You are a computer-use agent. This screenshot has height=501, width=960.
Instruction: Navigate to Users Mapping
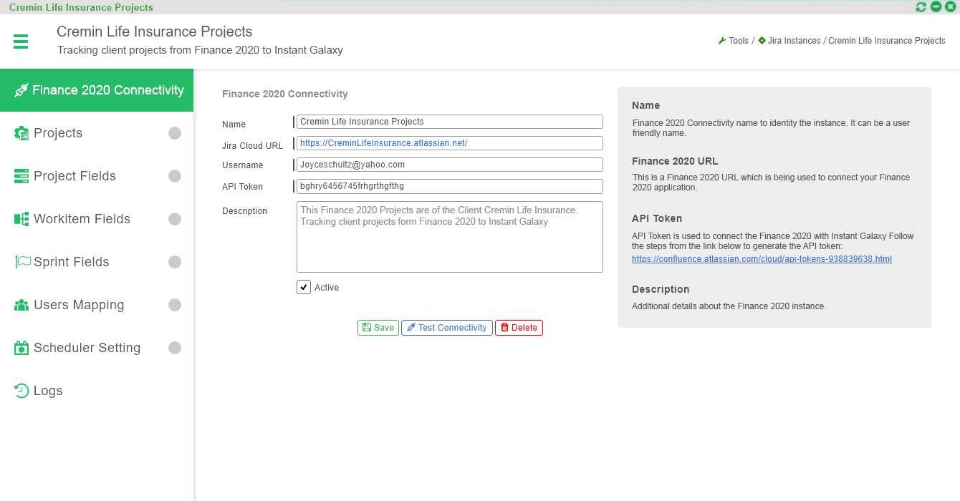pos(97,305)
